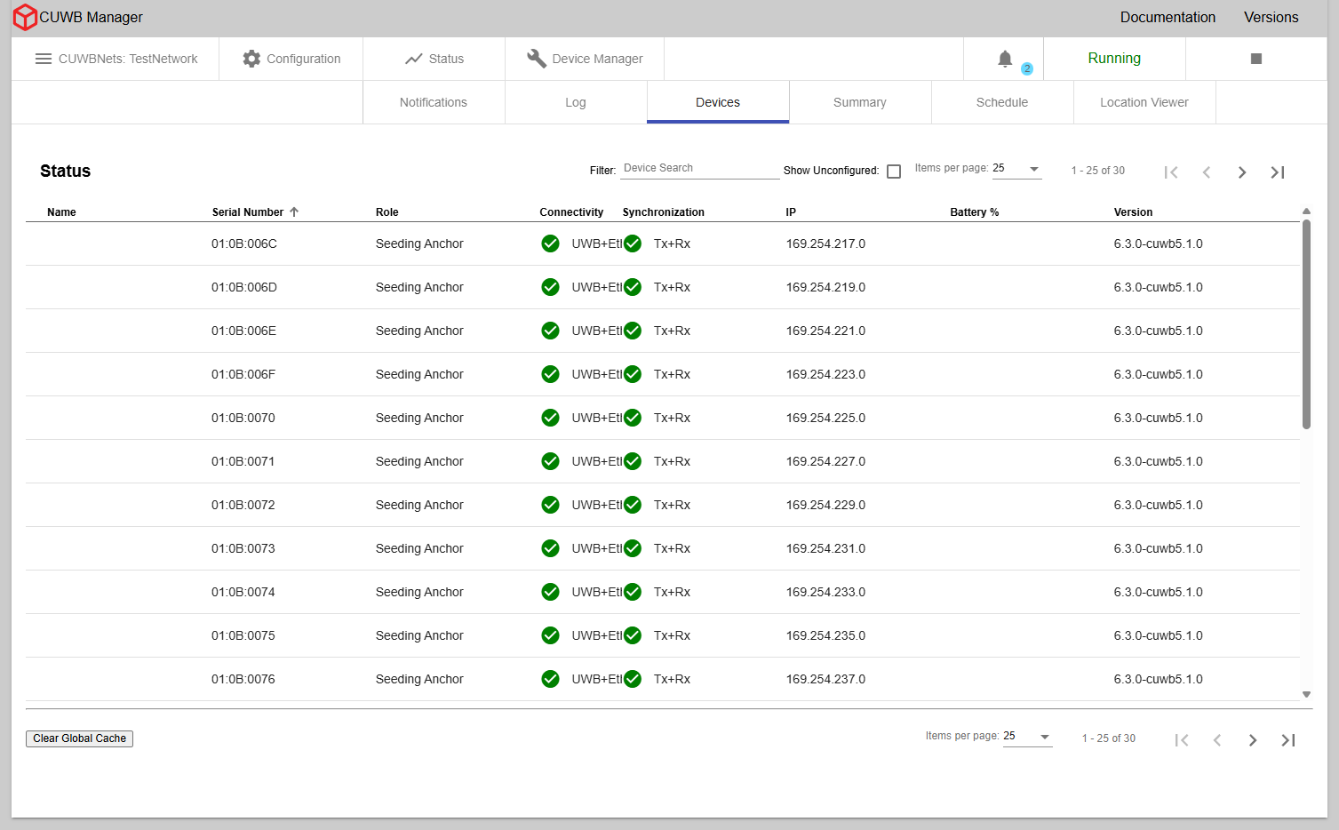Sort by the Role column header
This screenshot has height=830, width=1339.
387,212
